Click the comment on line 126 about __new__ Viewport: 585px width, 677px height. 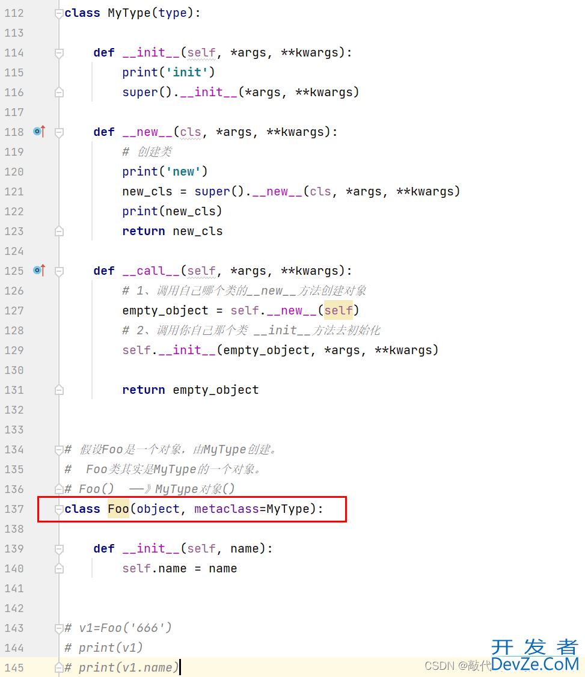coord(244,291)
